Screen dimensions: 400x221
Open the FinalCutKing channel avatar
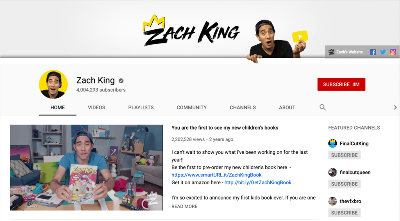coord(332,144)
